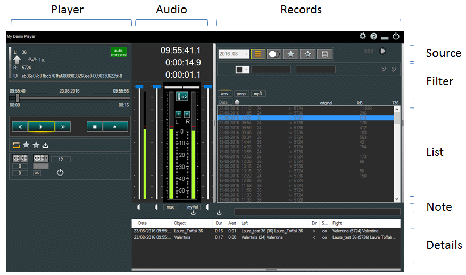The width and height of the screenshot is (466, 275).
Task: Toggle the source switch next to list view
Action: click(x=274, y=54)
